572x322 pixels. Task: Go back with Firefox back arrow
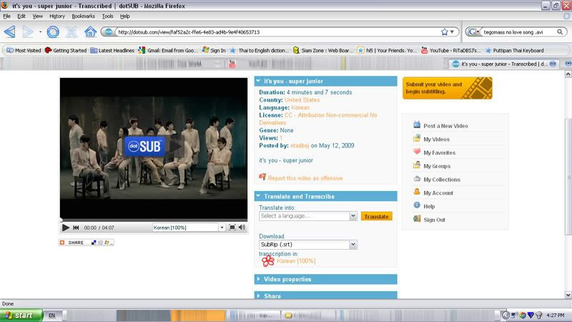coord(10,32)
